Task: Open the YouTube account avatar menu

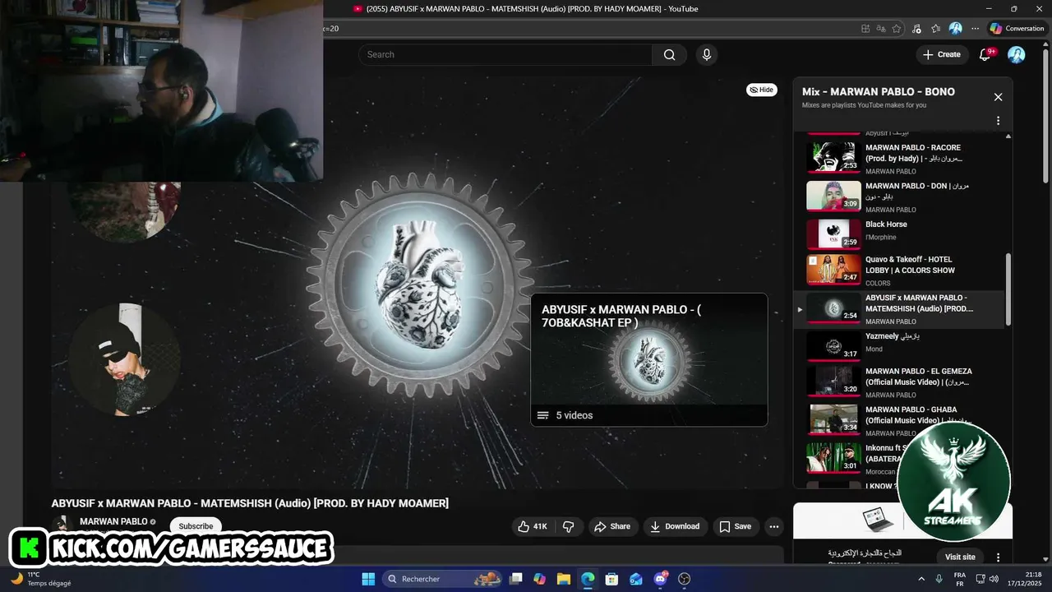Action: [1017, 54]
